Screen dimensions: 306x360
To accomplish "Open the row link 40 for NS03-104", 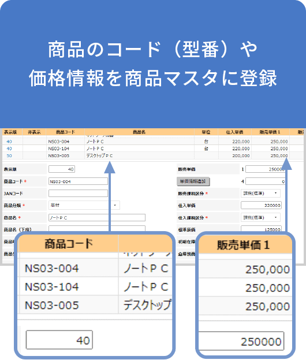I will click(9, 149).
